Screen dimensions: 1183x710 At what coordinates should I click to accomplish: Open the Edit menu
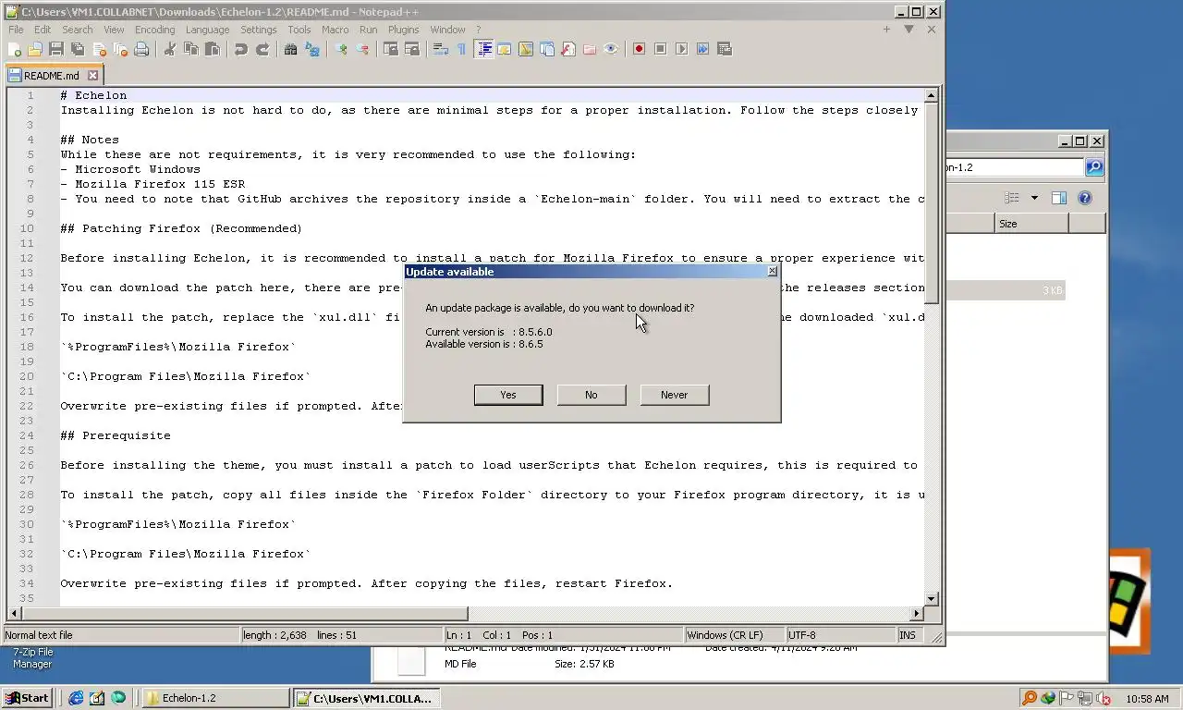click(43, 30)
